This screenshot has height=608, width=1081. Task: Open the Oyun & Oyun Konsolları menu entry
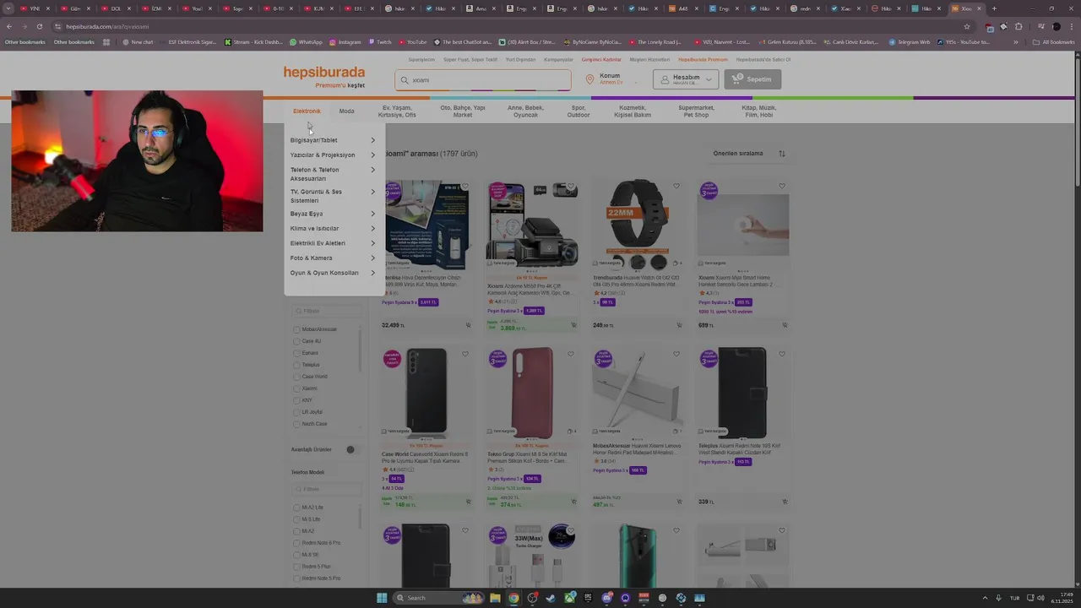tap(333, 273)
